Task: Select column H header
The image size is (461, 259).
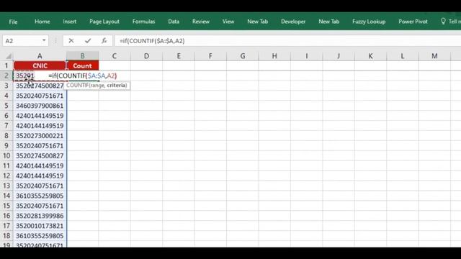Action: pos(274,56)
